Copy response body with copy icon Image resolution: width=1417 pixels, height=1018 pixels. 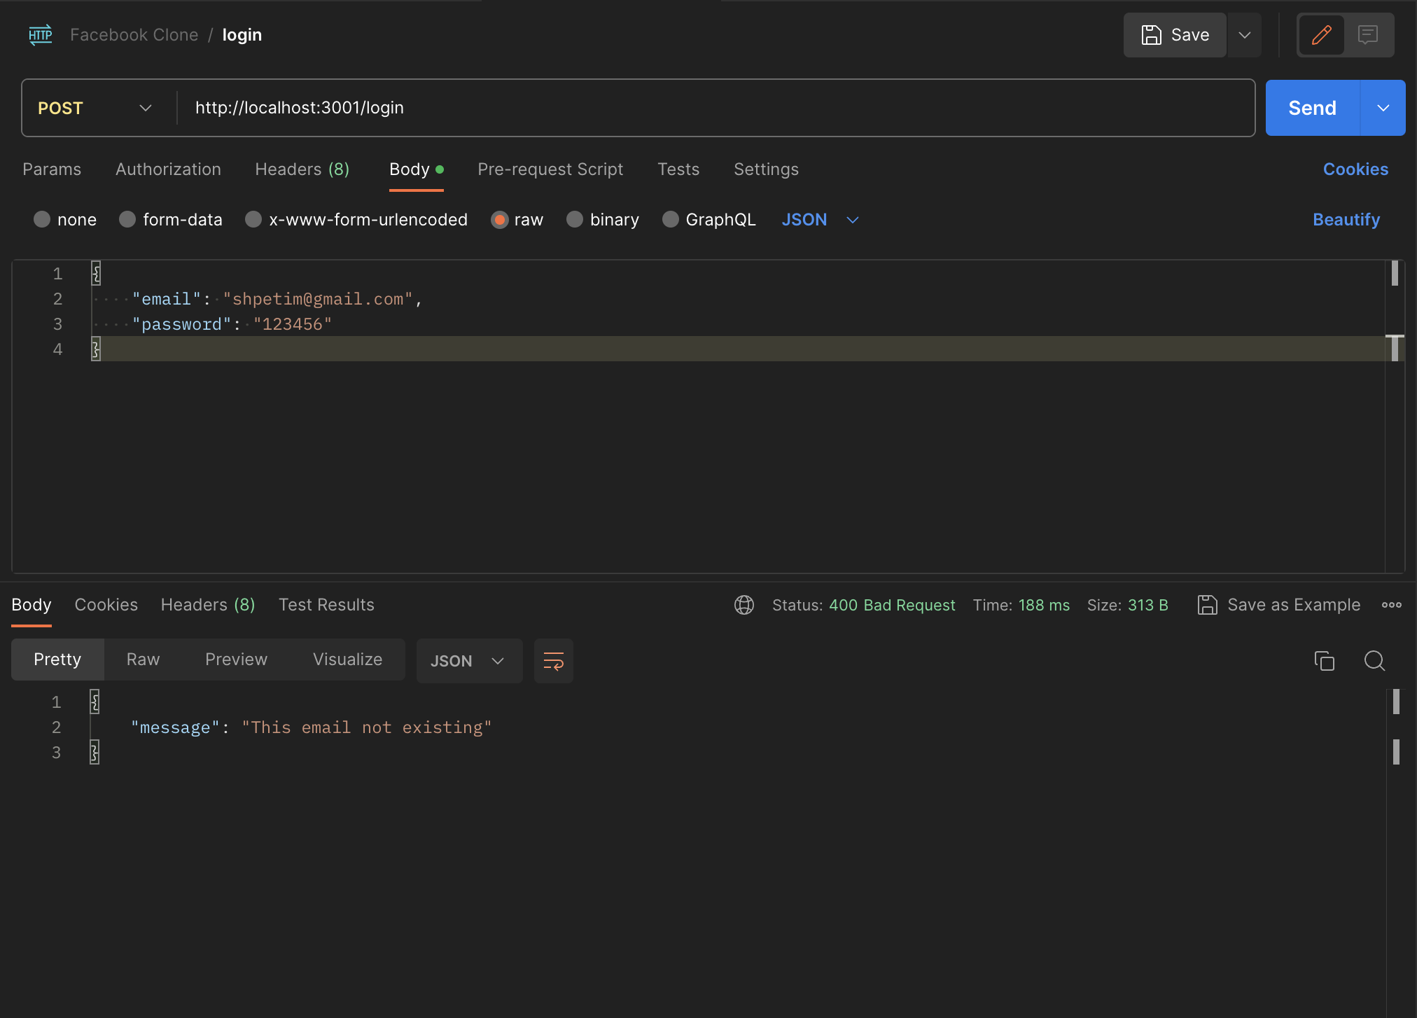point(1324,660)
